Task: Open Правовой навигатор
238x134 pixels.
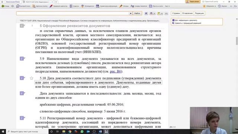Action: [58, 6]
